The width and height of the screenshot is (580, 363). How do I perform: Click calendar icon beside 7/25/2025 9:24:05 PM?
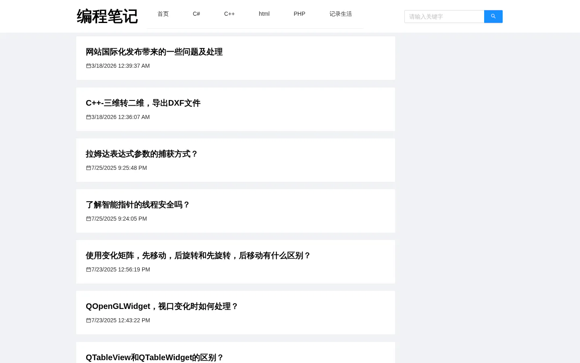(89, 219)
